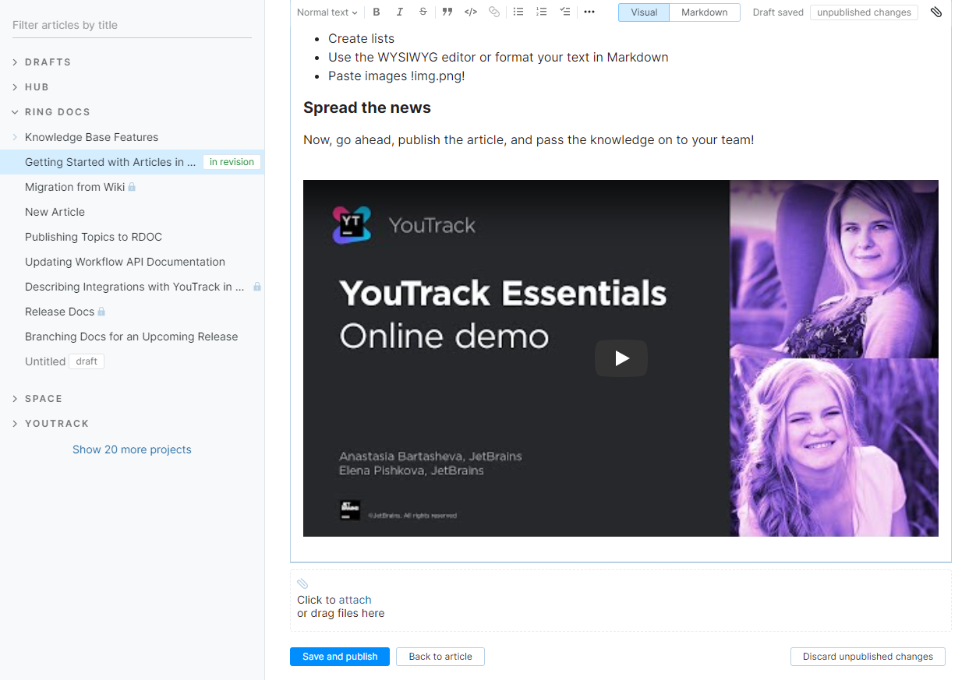Open the Normal text style dropdown
976x680 pixels.
(x=326, y=12)
